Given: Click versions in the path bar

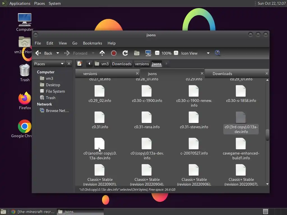Looking at the screenshot, I should coord(142,64).
